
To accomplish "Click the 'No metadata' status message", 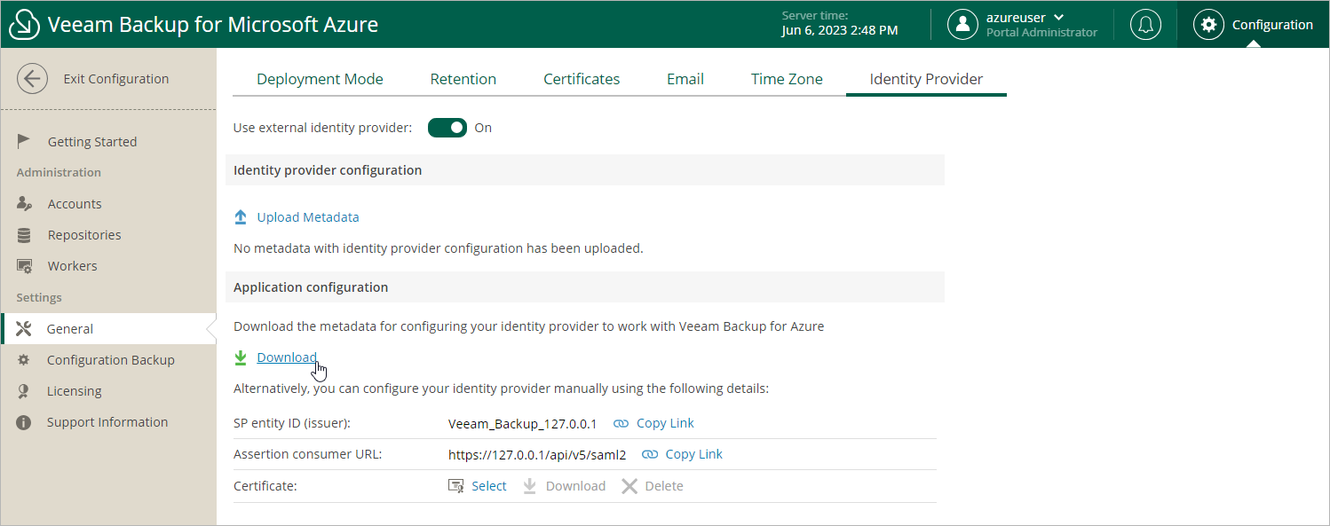I will tap(439, 248).
